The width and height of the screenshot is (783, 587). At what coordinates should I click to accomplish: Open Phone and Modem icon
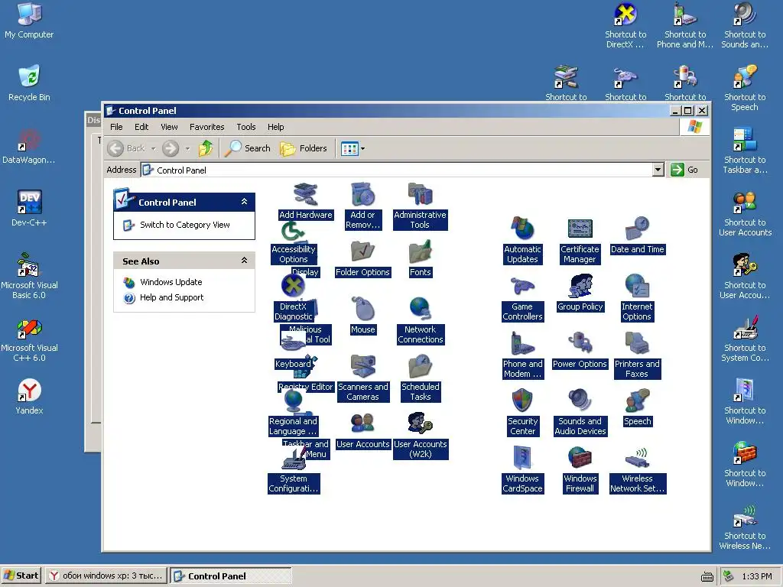coord(522,344)
